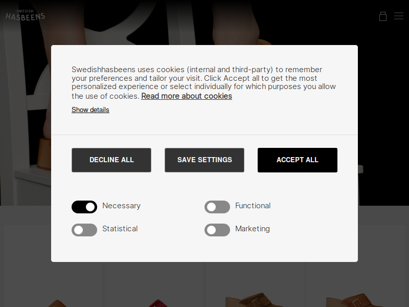The height and width of the screenshot is (307, 409).
Task: Enable the Functional cookies toggle
Action: (x=217, y=207)
